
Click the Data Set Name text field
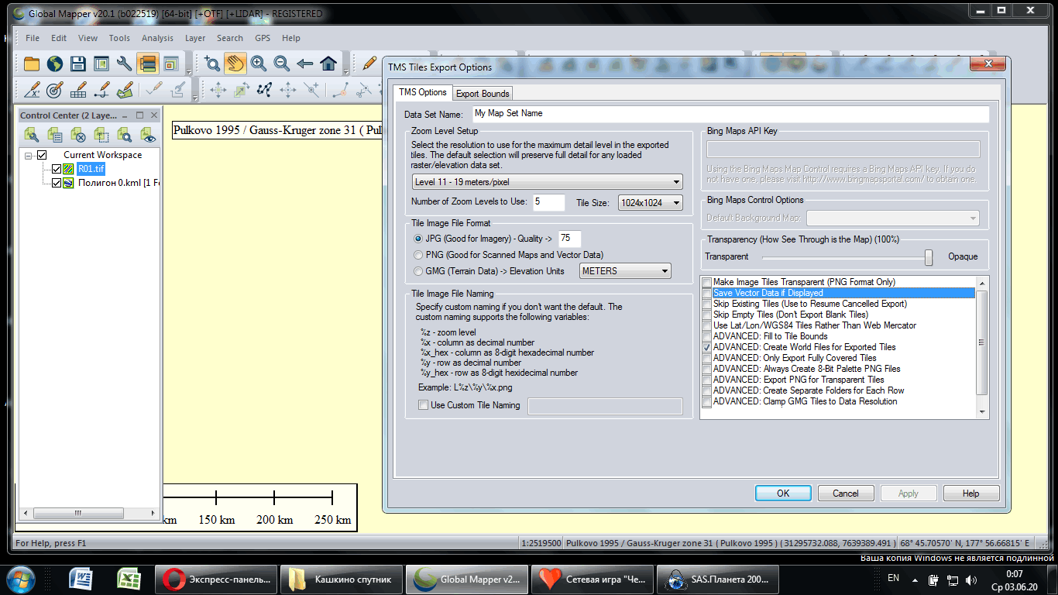(730, 114)
